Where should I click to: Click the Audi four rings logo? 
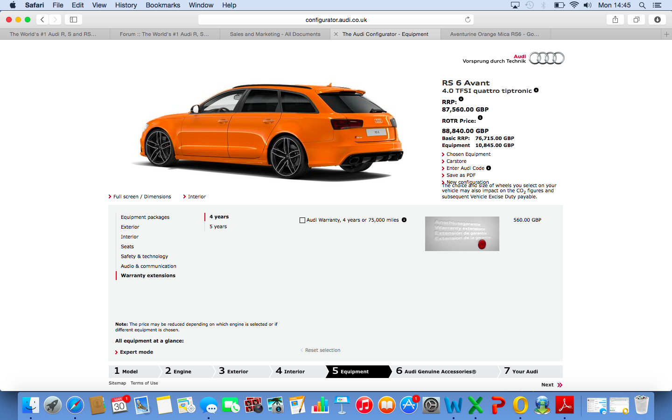click(546, 58)
